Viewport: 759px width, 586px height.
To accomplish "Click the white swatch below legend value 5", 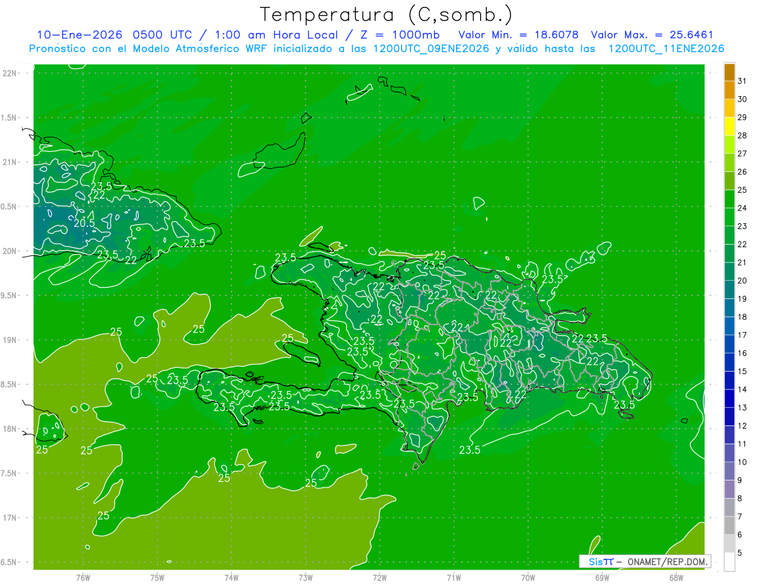I will (x=729, y=562).
